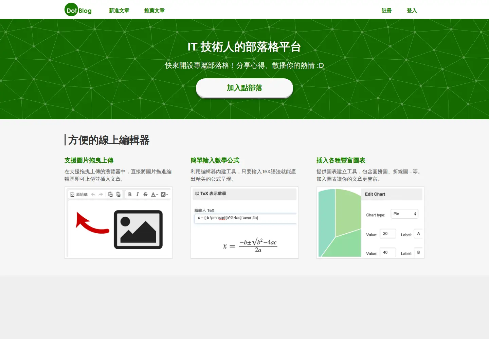489x339 pixels.
Task: Click the Value field showing 20
Action: tap(388, 234)
